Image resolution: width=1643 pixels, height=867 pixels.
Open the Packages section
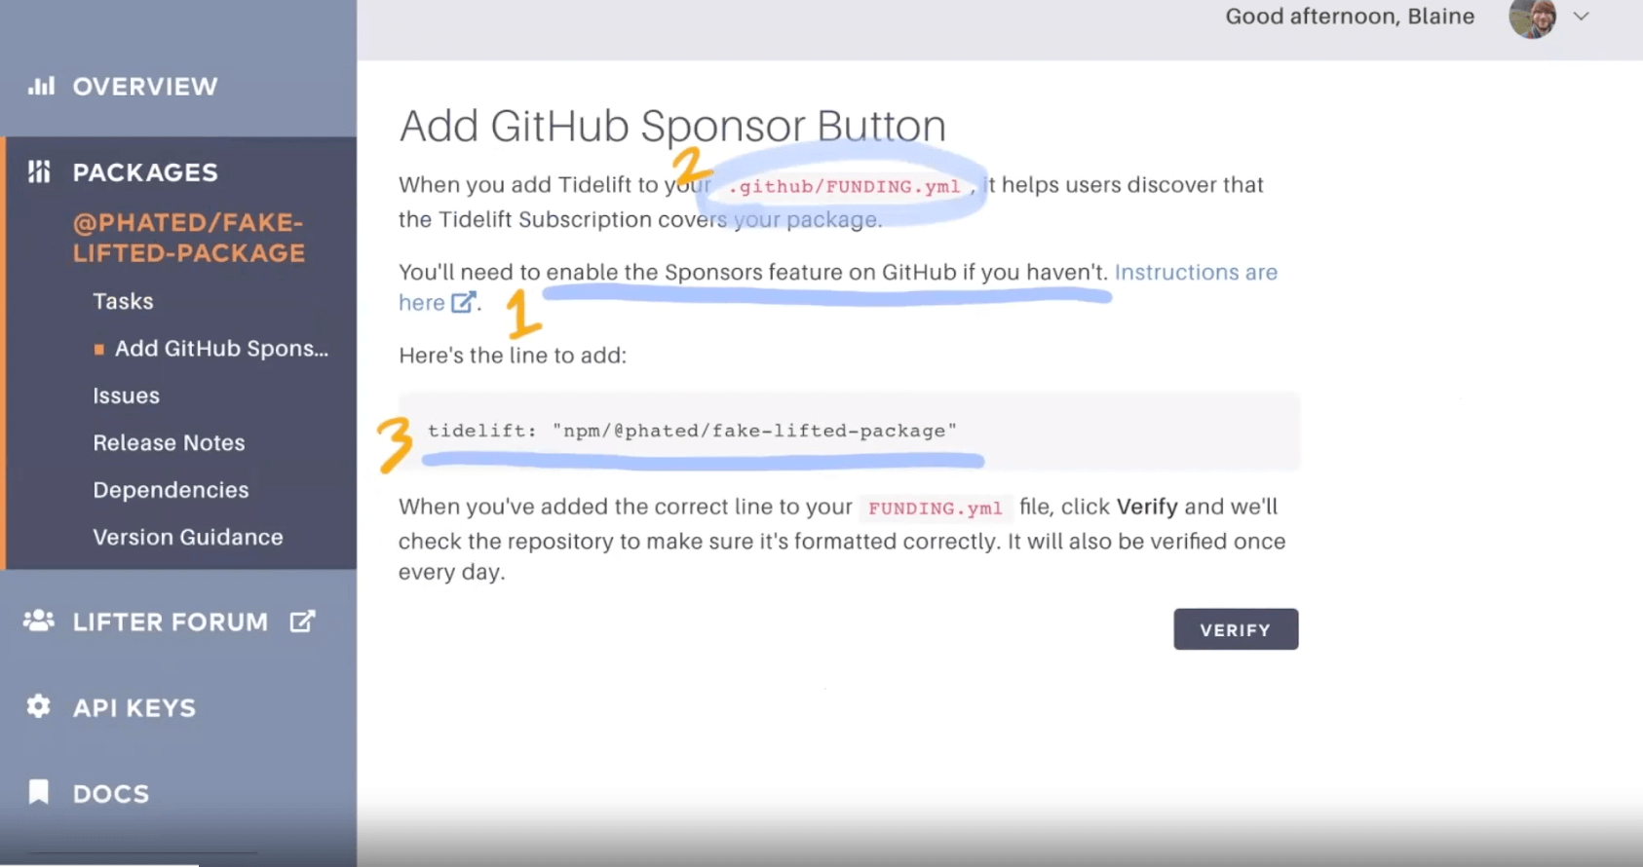(x=145, y=172)
